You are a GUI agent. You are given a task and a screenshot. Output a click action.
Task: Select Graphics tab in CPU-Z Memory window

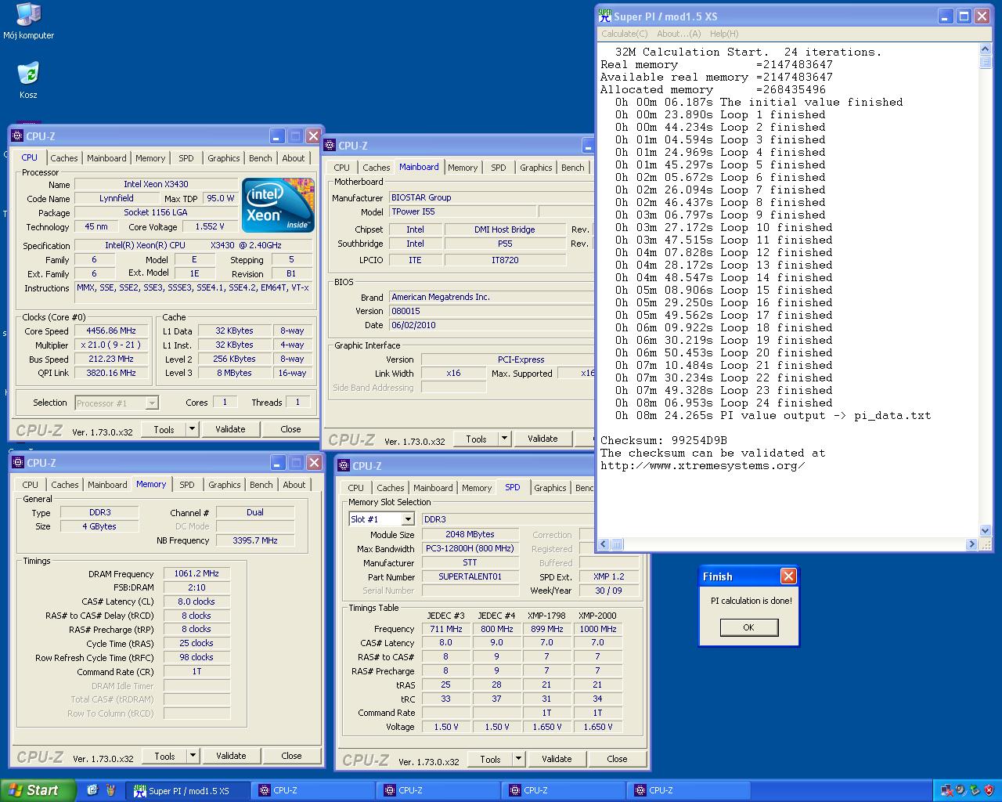tap(225, 485)
